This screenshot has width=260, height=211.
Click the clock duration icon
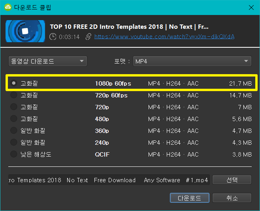click(x=53, y=37)
